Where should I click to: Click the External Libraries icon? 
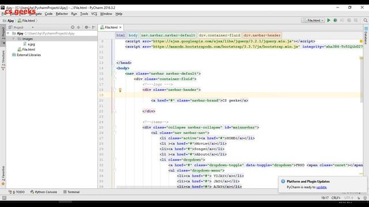(x=14, y=55)
